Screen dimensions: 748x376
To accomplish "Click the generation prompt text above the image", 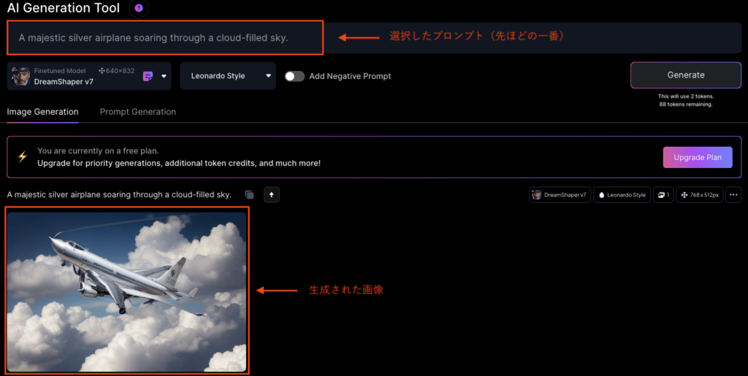I will 119,194.
